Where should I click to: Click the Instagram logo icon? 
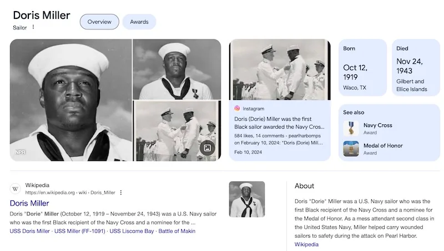237,108
